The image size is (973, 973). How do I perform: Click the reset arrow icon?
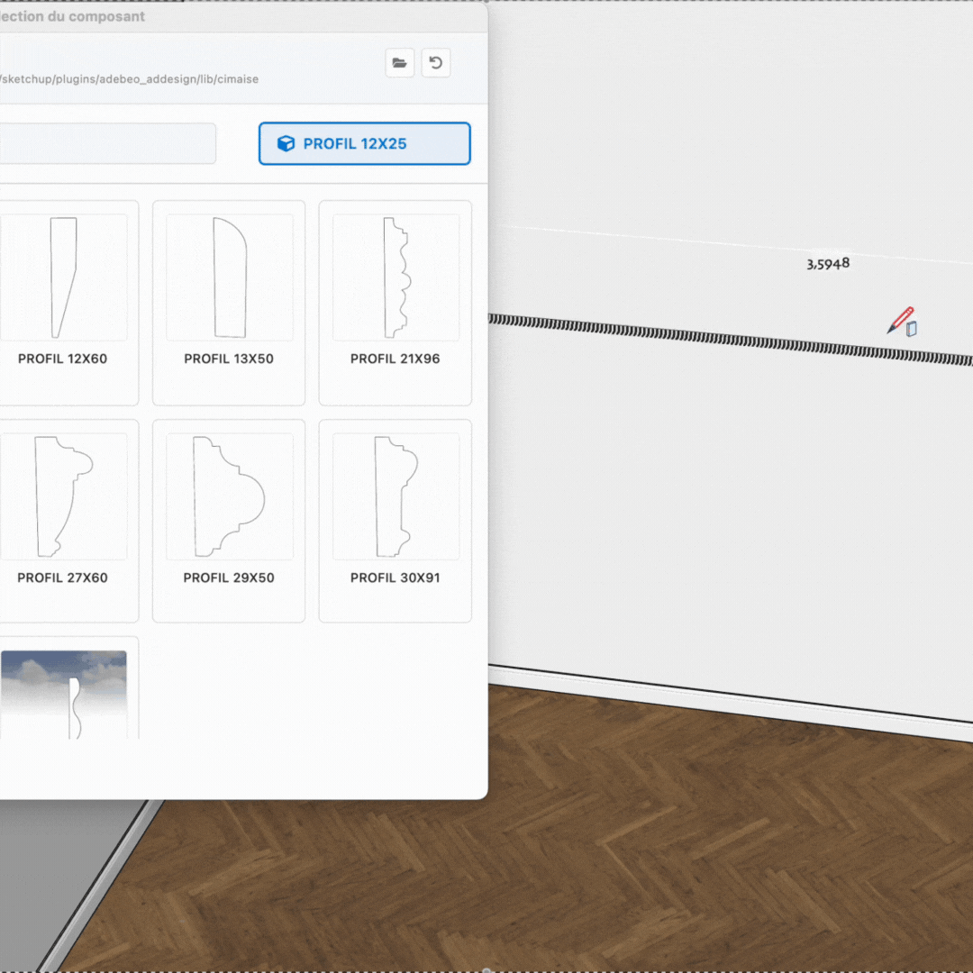[436, 63]
